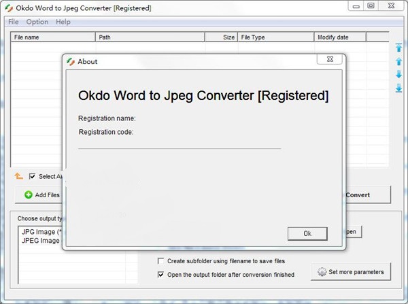
Task: Click the Convert button
Action: [368, 195]
